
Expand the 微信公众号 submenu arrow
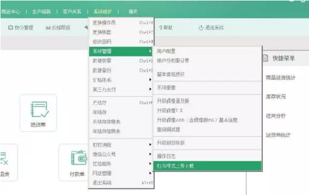click(150, 154)
